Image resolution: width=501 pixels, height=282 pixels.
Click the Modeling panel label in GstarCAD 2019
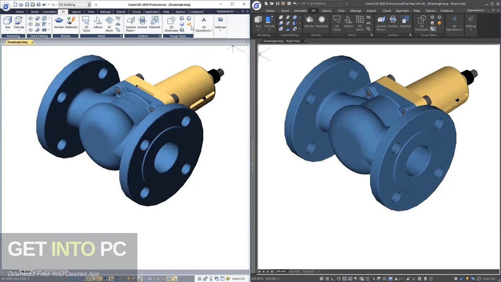13,36
